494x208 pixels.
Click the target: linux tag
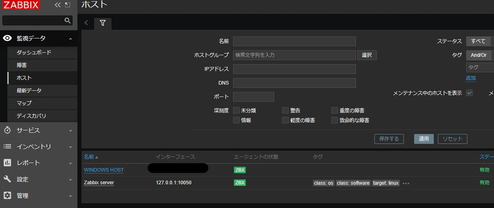click(386, 183)
